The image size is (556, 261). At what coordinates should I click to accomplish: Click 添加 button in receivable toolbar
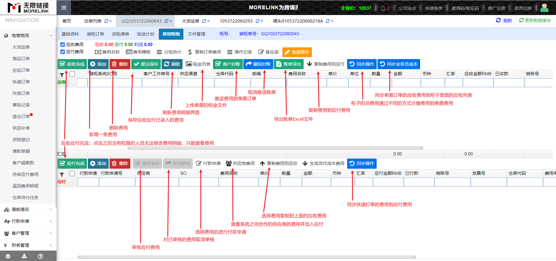98,64
